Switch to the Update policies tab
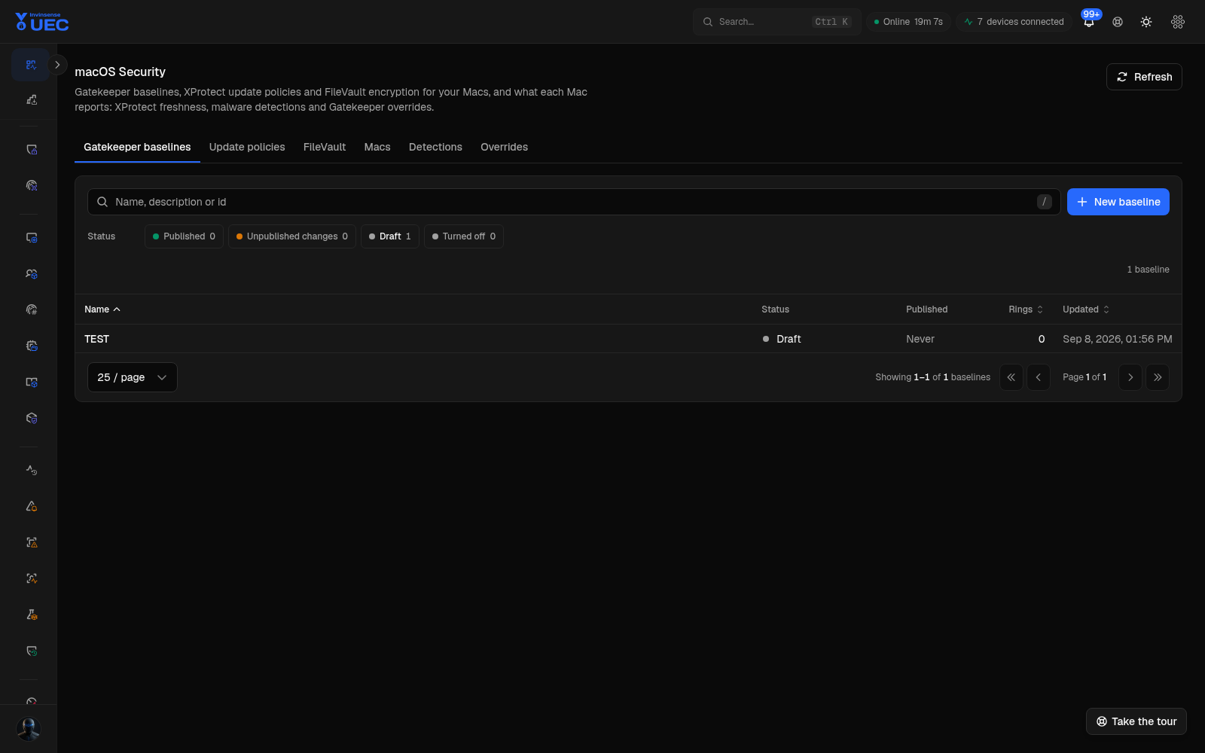Viewport: 1205px width, 753px height. (x=247, y=147)
